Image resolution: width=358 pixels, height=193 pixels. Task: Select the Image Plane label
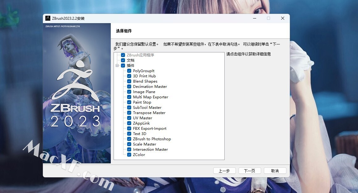pyautogui.click(x=144, y=92)
